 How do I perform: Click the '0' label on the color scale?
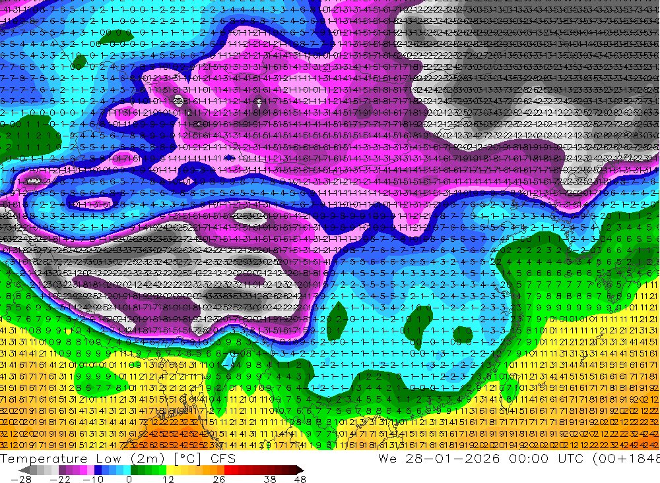(129, 479)
